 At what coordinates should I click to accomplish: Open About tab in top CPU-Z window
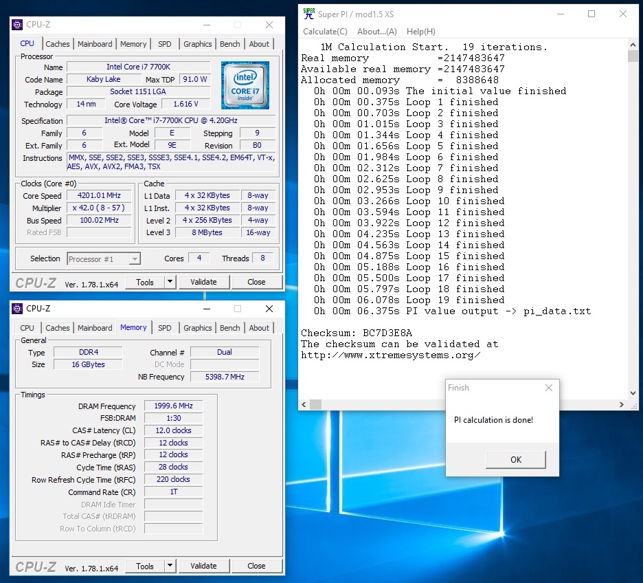point(259,44)
